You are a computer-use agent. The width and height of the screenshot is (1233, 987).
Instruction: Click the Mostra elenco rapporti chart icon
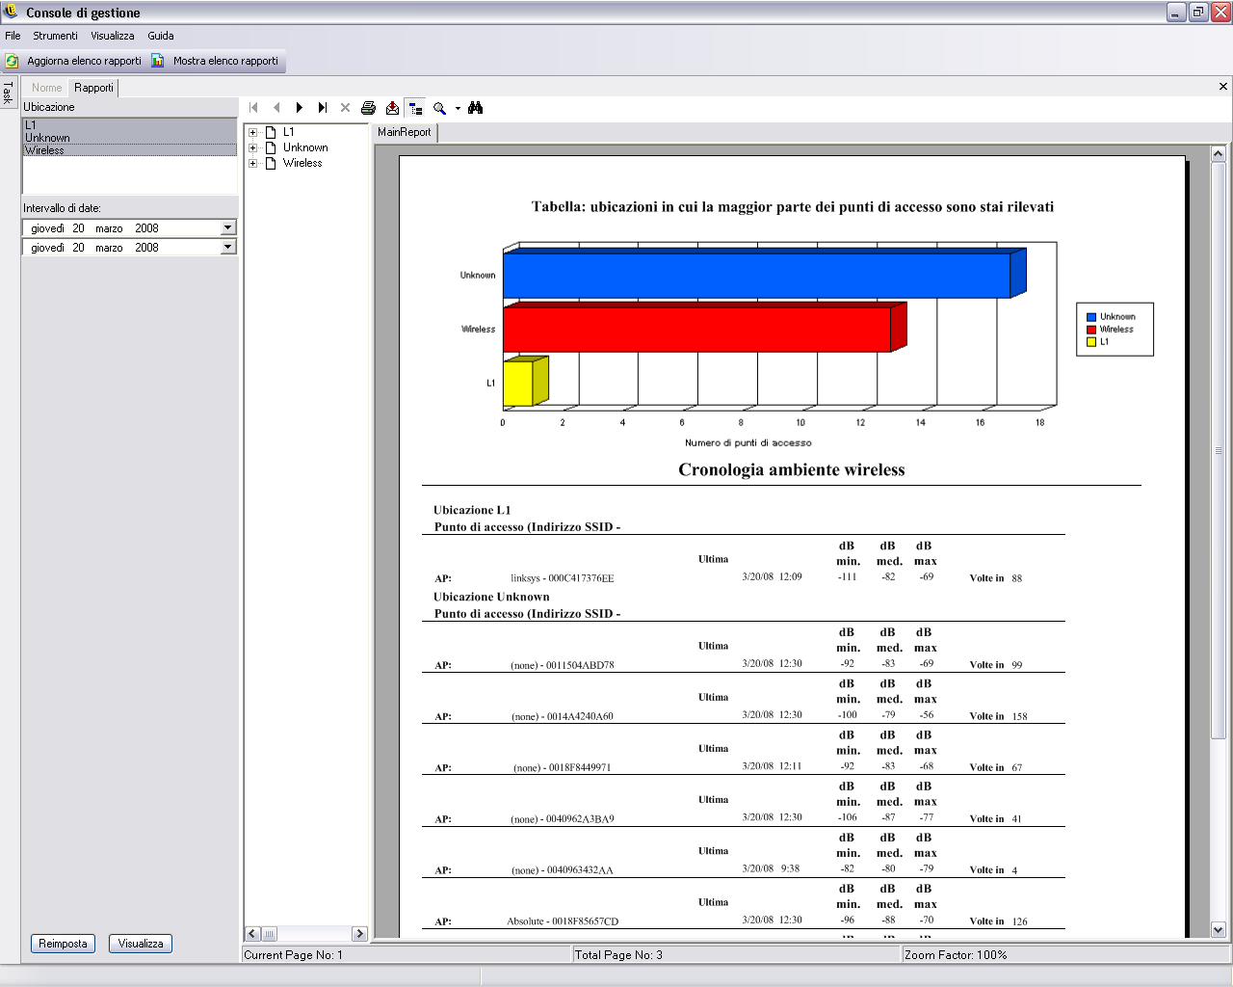click(158, 61)
